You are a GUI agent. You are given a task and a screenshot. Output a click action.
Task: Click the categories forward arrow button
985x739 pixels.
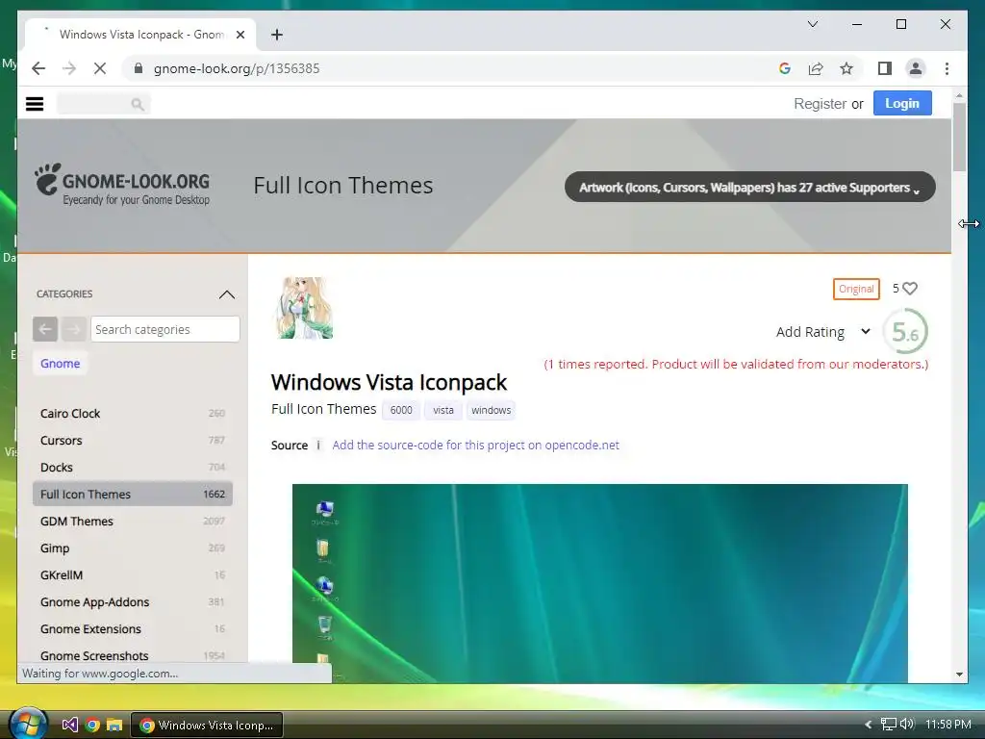coord(73,329)
